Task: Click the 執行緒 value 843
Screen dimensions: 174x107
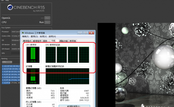Action: pos(87,93)
